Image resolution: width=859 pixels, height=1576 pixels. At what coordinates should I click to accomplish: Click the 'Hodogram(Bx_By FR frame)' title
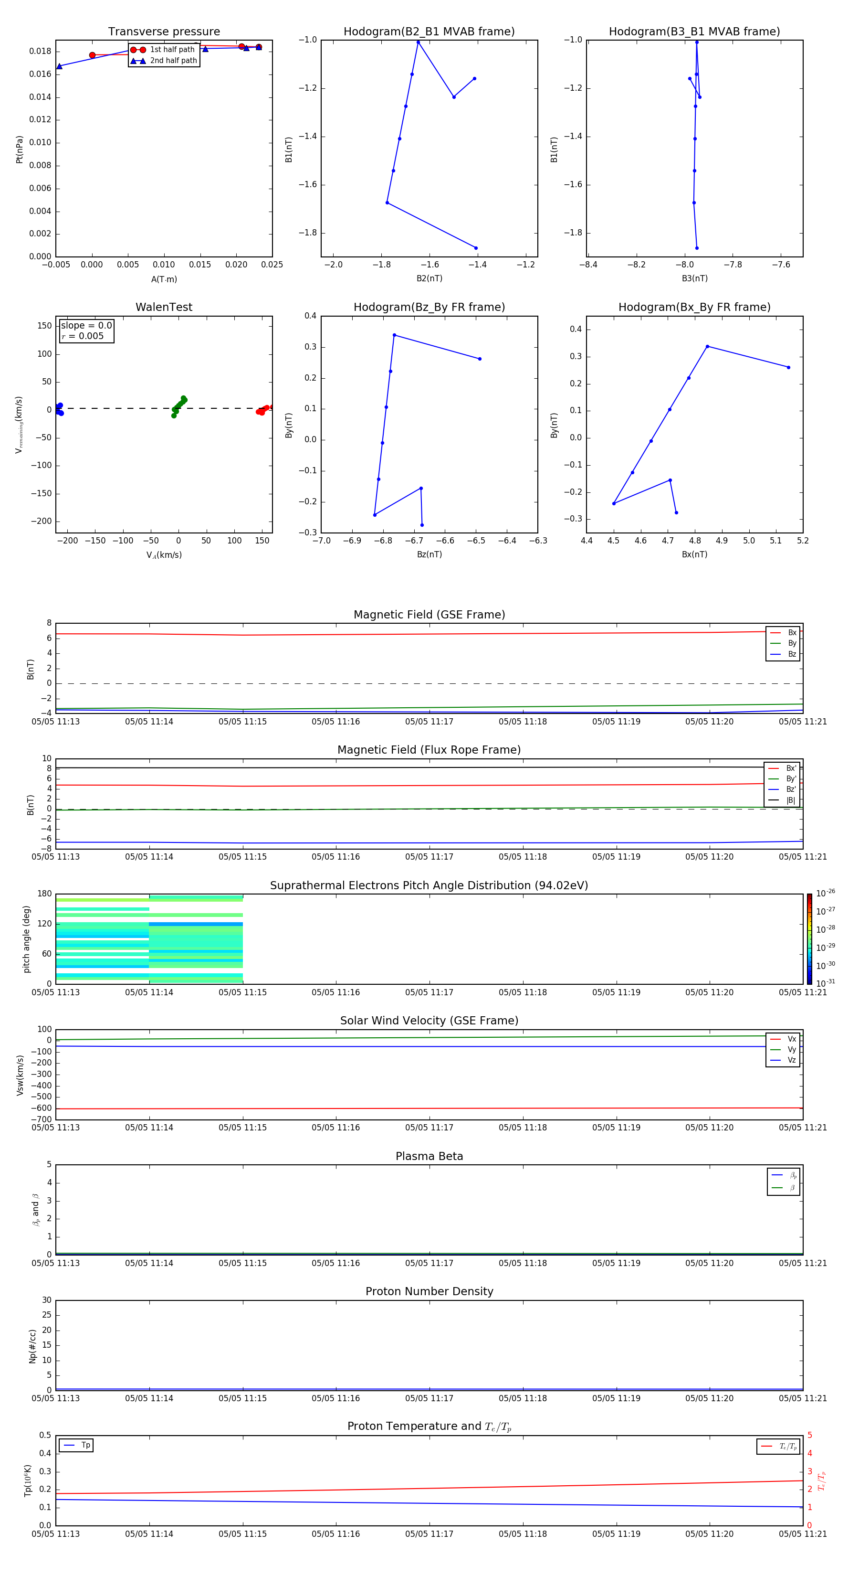[x=694, y=307]
